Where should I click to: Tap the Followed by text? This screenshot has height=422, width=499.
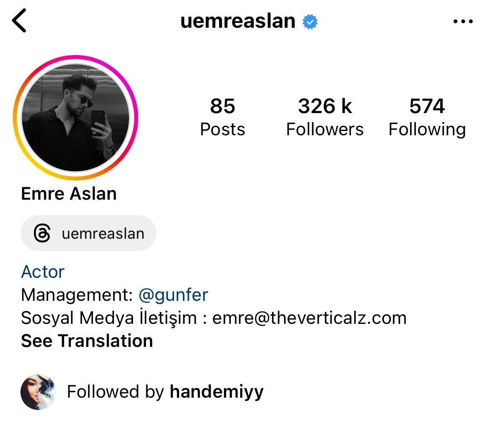point(116,392)
